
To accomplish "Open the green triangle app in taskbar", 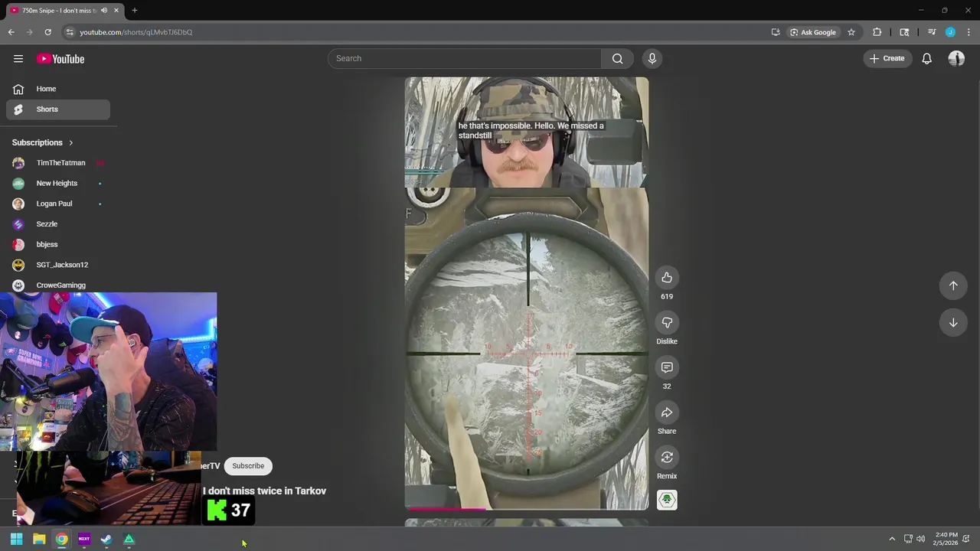I will (x=129, y=540).
